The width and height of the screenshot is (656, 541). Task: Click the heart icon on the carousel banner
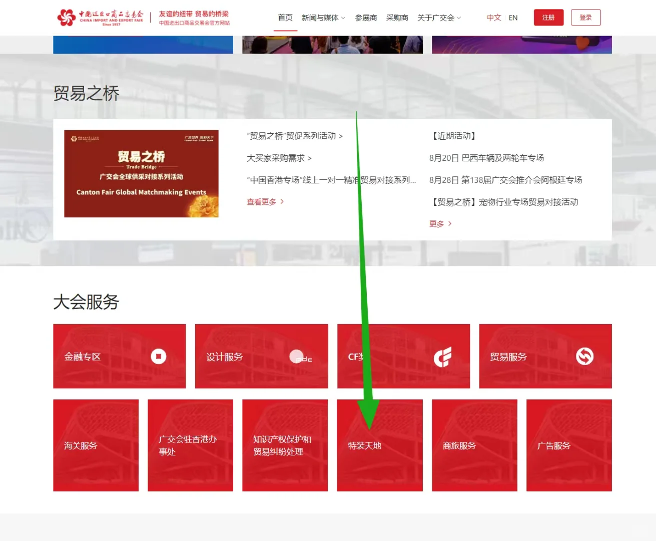tap(581, 42)
